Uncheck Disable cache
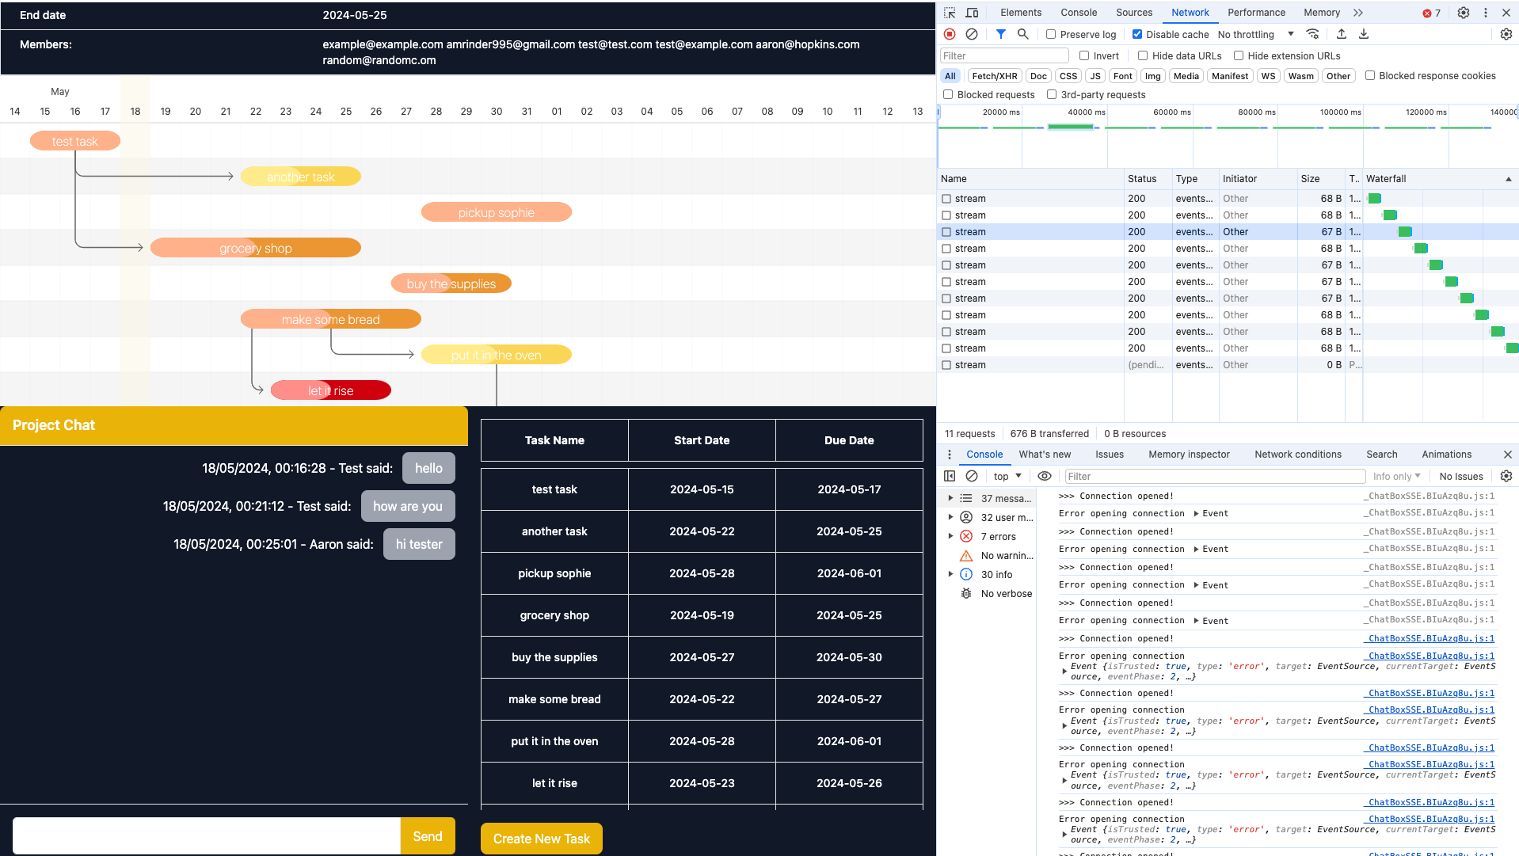 1137,34
